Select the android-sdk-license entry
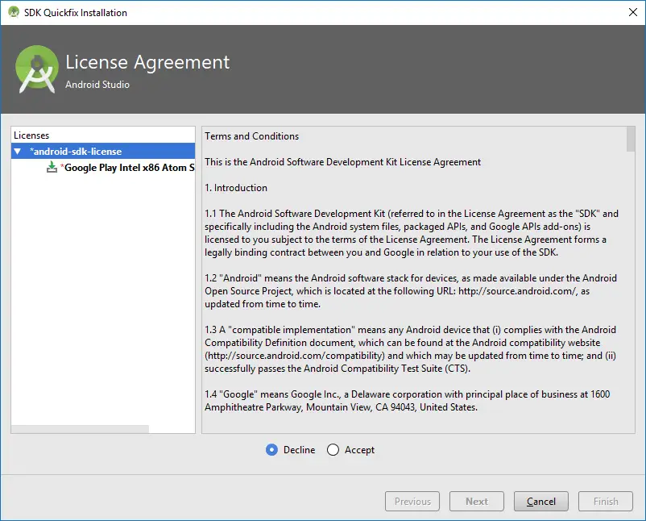 click(103, 151)
